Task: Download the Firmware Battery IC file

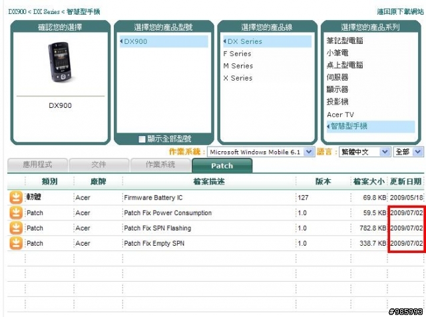Action: [x=16, y=197]
